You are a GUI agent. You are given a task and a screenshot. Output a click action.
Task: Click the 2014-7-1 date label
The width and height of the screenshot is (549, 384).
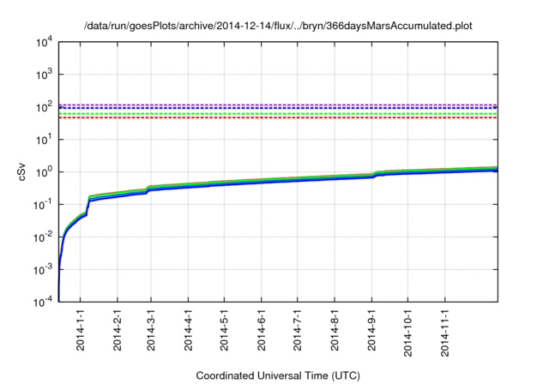298,330
